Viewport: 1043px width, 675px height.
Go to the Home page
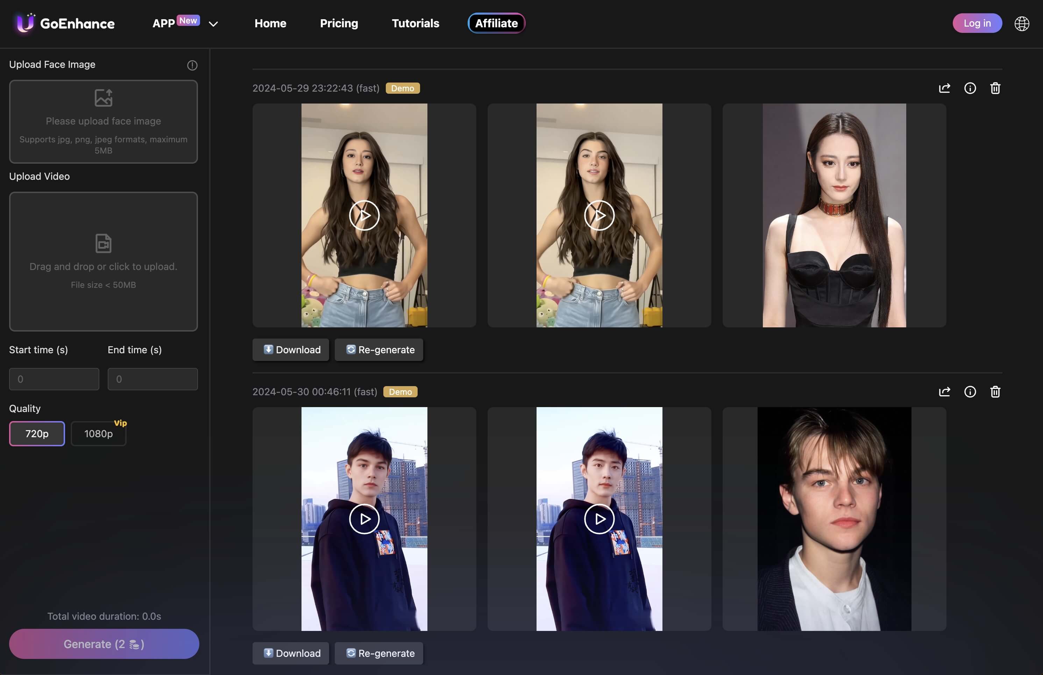(x=270, y=23)
